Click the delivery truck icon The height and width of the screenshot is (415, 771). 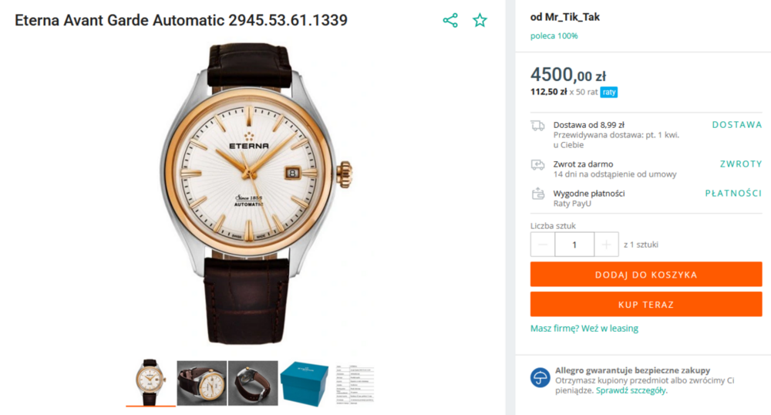click(537, 126)
